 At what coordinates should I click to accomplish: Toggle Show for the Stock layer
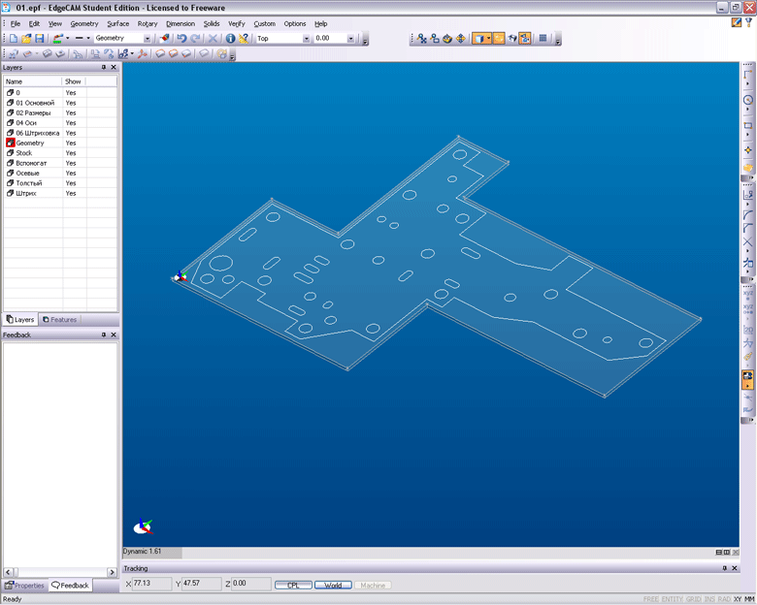[x=71, y=153]
